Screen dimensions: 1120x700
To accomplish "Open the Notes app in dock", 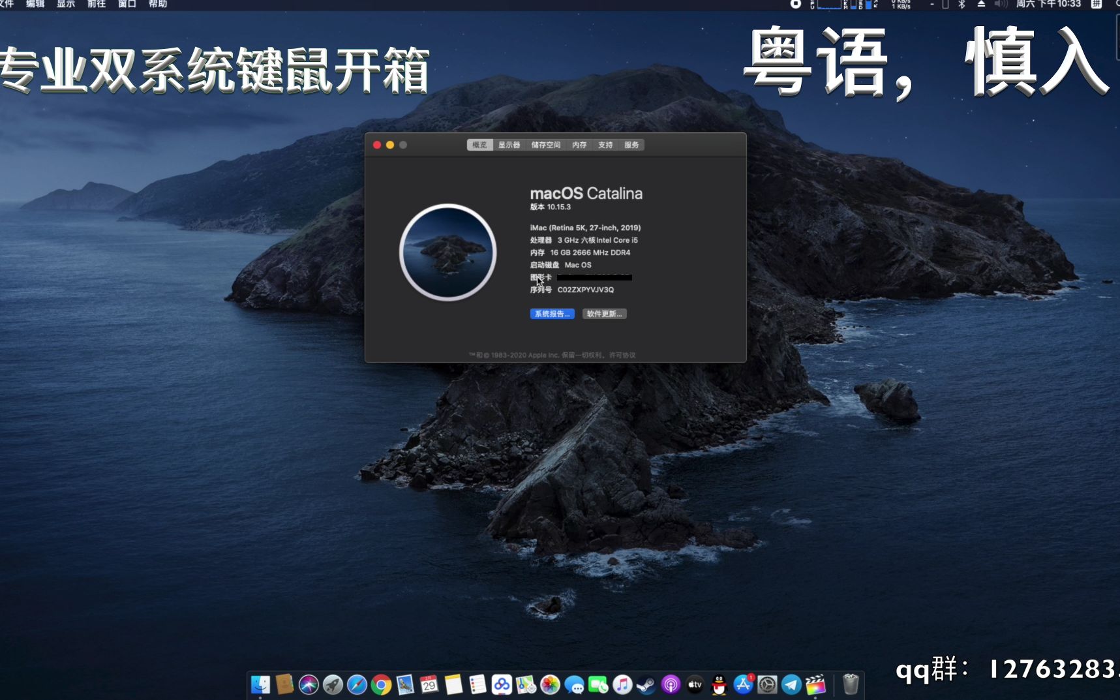I will (453, 684).
